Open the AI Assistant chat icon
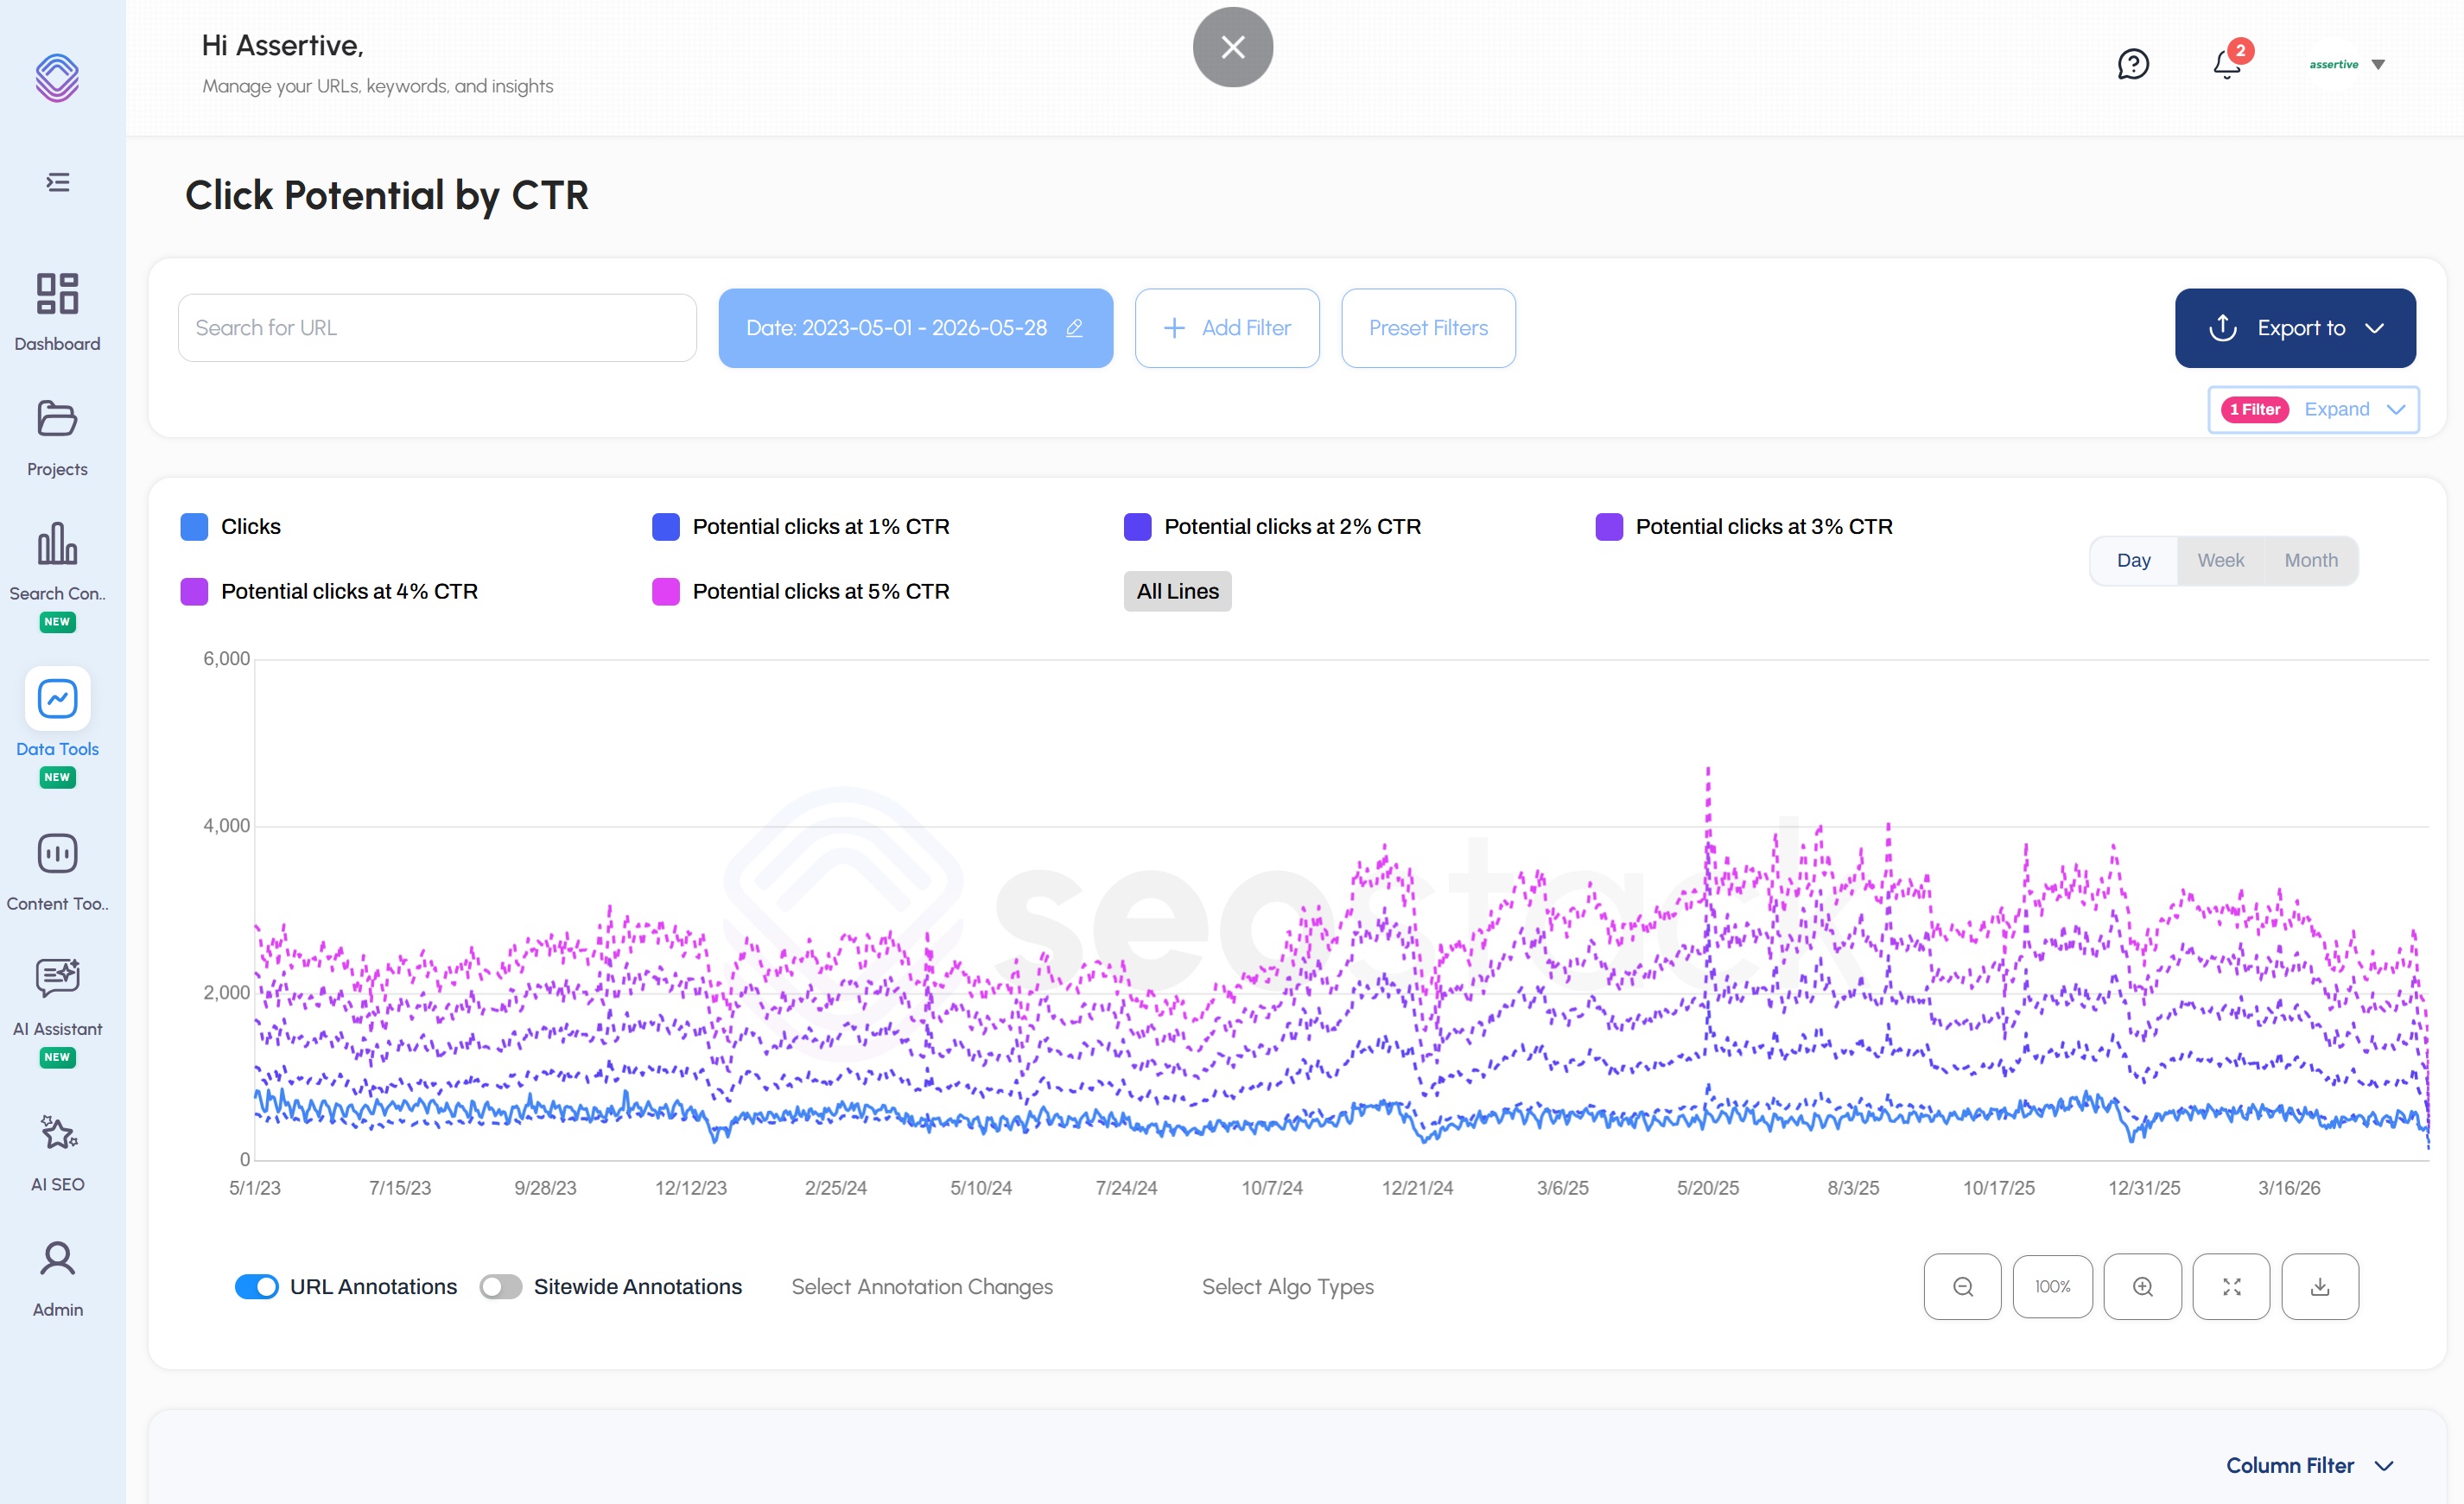2464x1504 pixels. (57, 978)
